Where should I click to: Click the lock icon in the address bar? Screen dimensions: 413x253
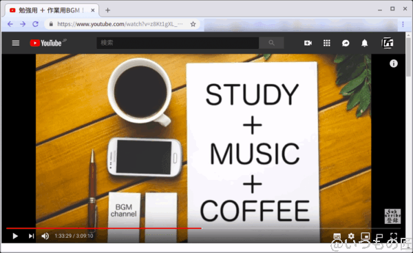(51, 24)
